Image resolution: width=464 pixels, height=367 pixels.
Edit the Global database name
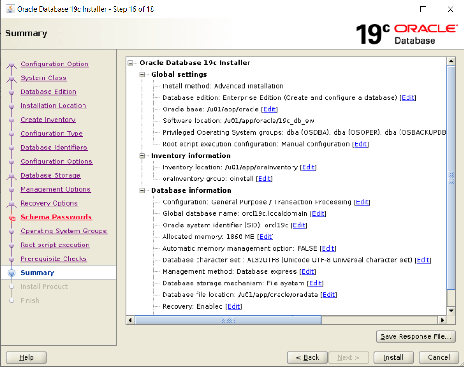[x=318, y=214]
